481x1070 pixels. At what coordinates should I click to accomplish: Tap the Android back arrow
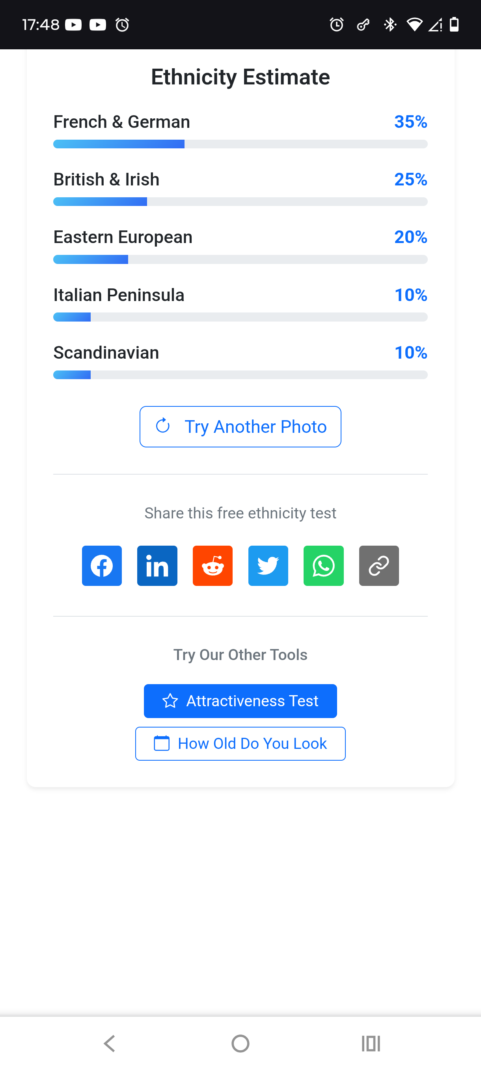110,1043
